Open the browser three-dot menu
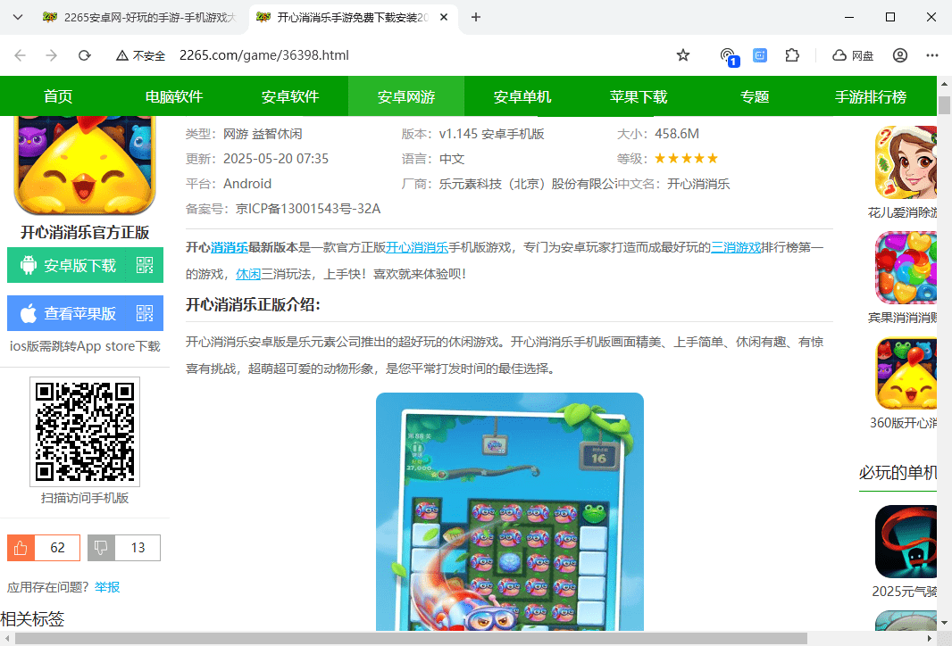 tap(931, 54)
